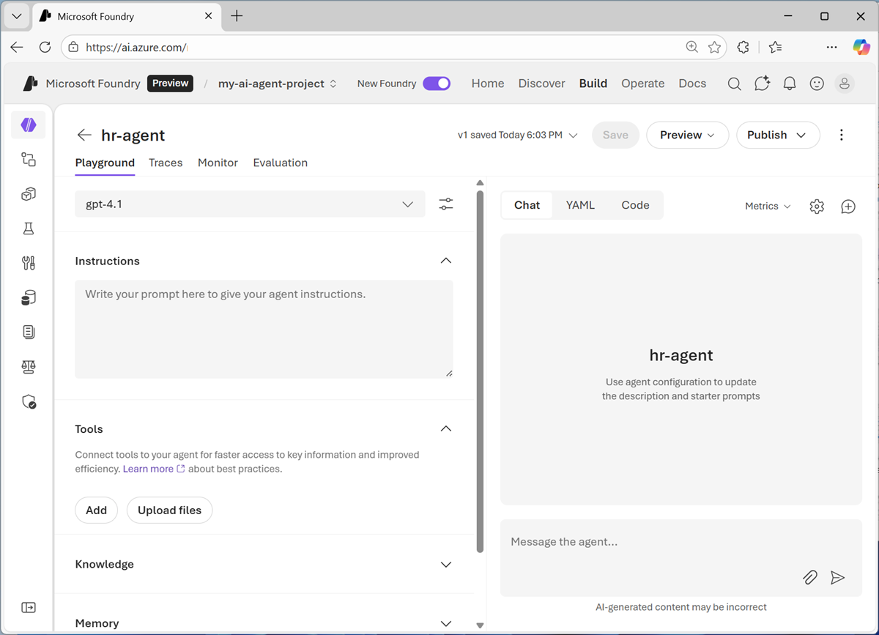
Task: Click the feedback smiley face icon
Action: tap(817, 83)
